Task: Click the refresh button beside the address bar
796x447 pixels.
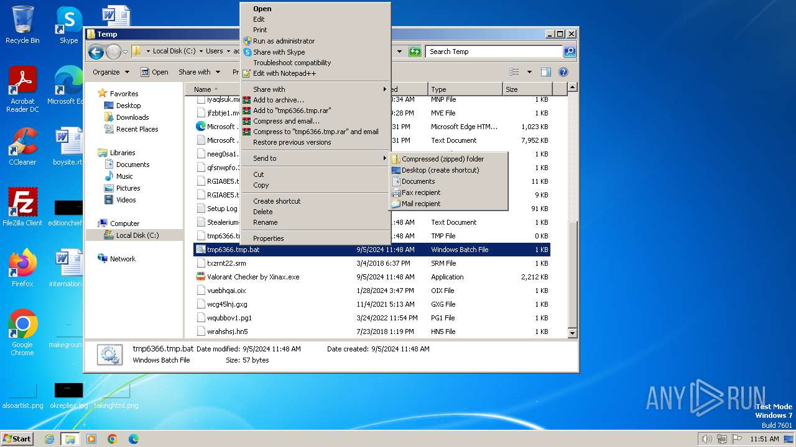Action: (x=415, y=52)
